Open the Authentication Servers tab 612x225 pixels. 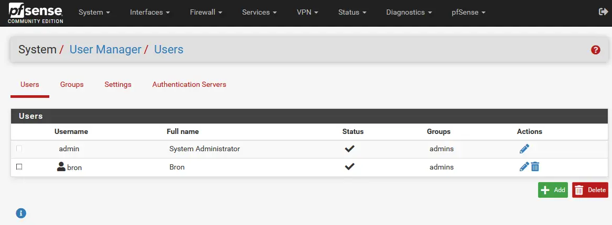click(x=189, y=84)
